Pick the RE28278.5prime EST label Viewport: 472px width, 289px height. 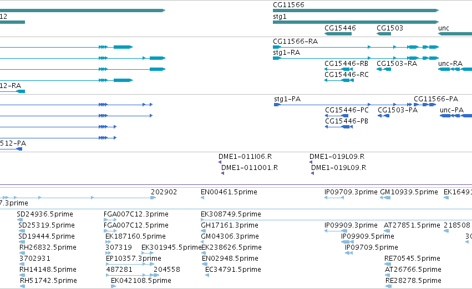pos(413,281)
